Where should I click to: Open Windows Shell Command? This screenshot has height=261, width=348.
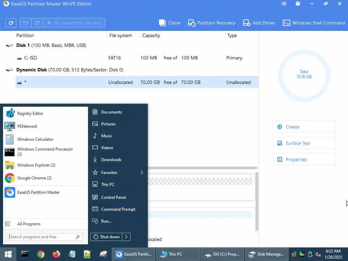click(x=314, y=23)
